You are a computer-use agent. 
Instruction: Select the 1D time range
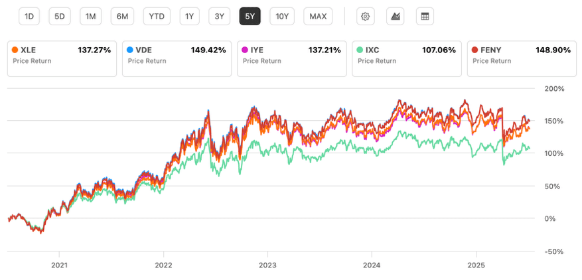click(x=29, y=17)
